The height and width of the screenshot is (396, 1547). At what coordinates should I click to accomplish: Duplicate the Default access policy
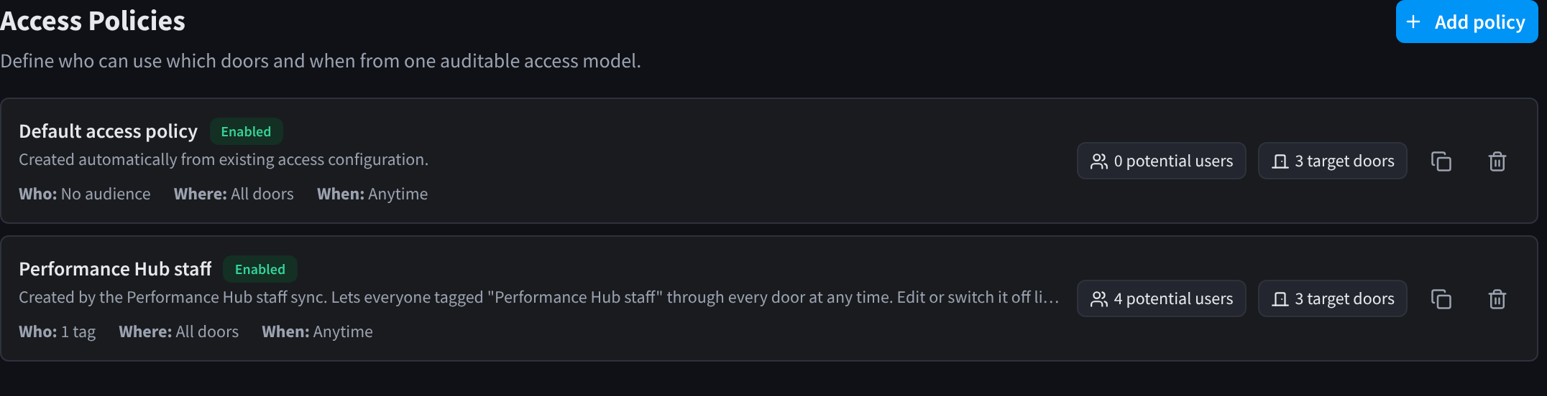click(x=1441, y=161)
